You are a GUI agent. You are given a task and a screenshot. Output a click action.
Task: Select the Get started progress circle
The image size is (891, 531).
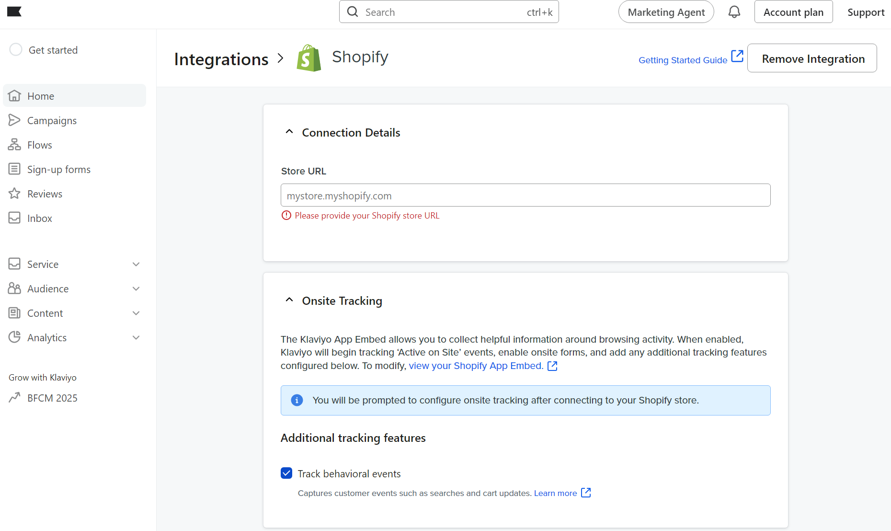(16, 49)
